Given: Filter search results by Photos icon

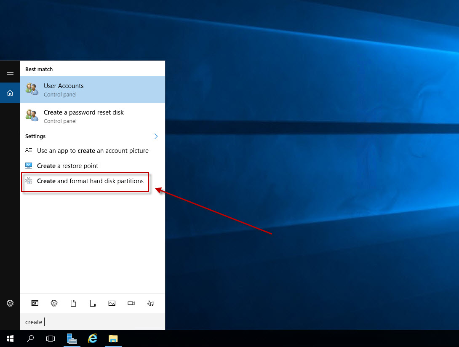Looking at the screenshot, I should pos(112,303).
